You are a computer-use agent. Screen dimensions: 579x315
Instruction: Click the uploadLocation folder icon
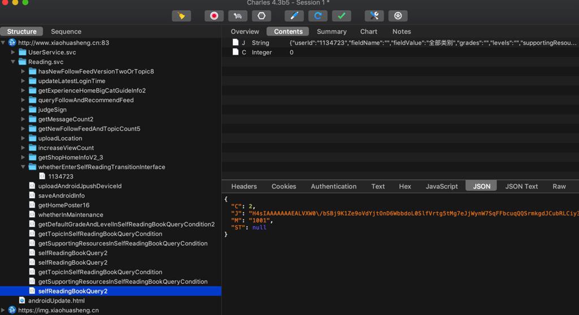[x=32, y=138]
